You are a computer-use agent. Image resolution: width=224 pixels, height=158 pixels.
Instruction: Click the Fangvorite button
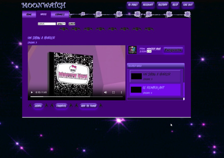(173, 50)
